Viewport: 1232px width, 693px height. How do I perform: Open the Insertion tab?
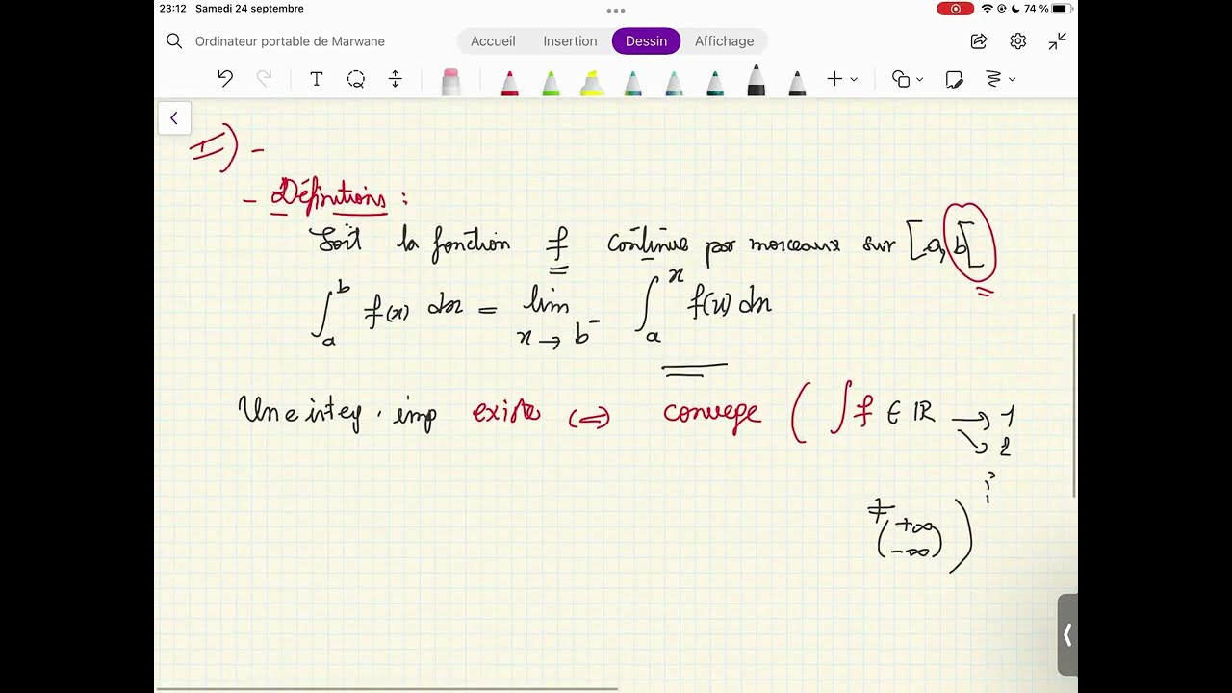[570, 41]
